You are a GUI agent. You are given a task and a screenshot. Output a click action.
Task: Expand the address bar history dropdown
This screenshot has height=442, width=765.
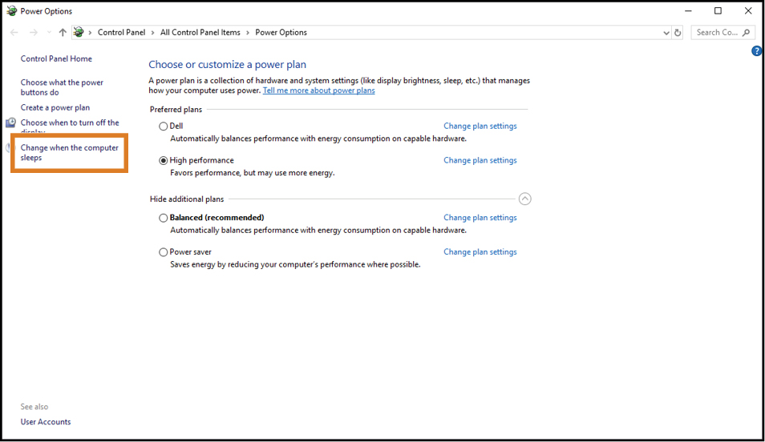pyautogui.click(x=666, y=33)
